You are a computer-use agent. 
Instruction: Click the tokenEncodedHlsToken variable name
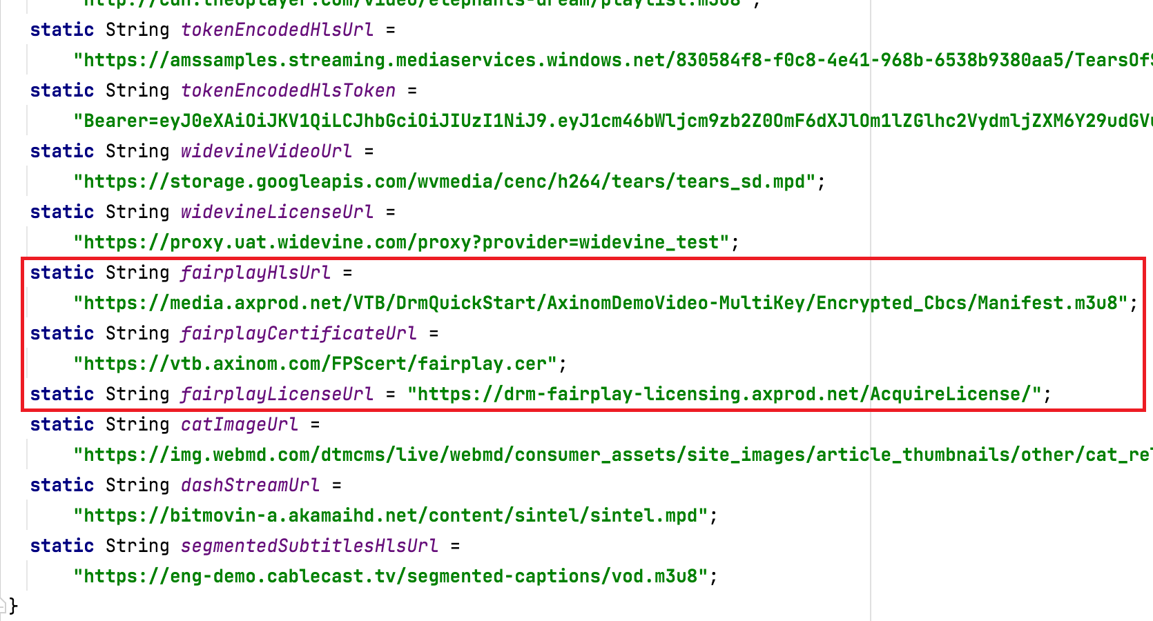click(288, 90)
